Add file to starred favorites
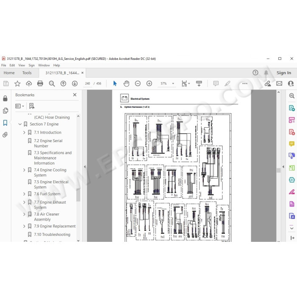This screenshot has height=297, width=297. pyautogui.click(x=17, y=84)
